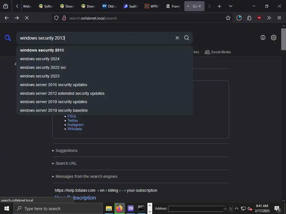The image size is (286, 214).
Task: Switch to the Old v tab
Action: click(x=109, y=6)
